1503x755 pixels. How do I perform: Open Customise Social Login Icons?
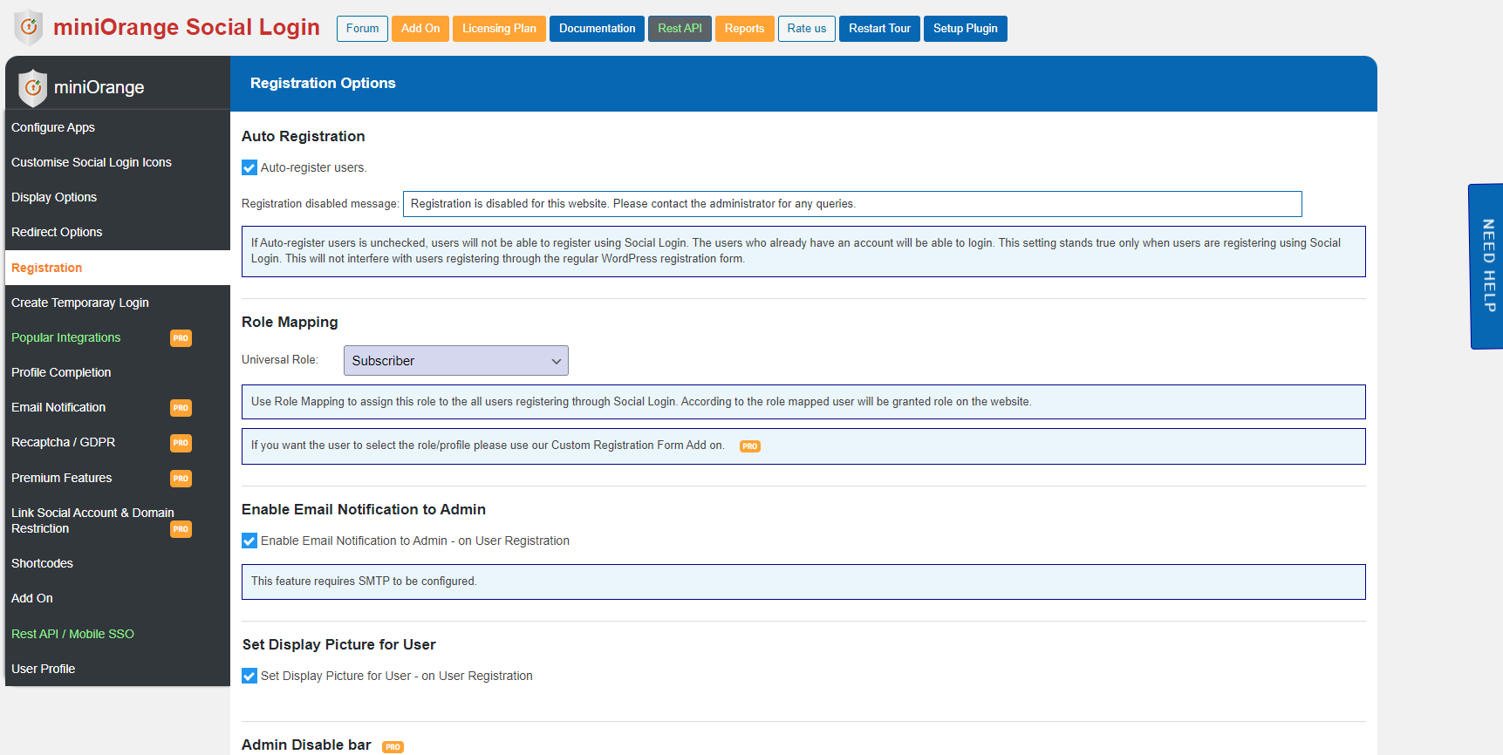[x=118, y=162]
